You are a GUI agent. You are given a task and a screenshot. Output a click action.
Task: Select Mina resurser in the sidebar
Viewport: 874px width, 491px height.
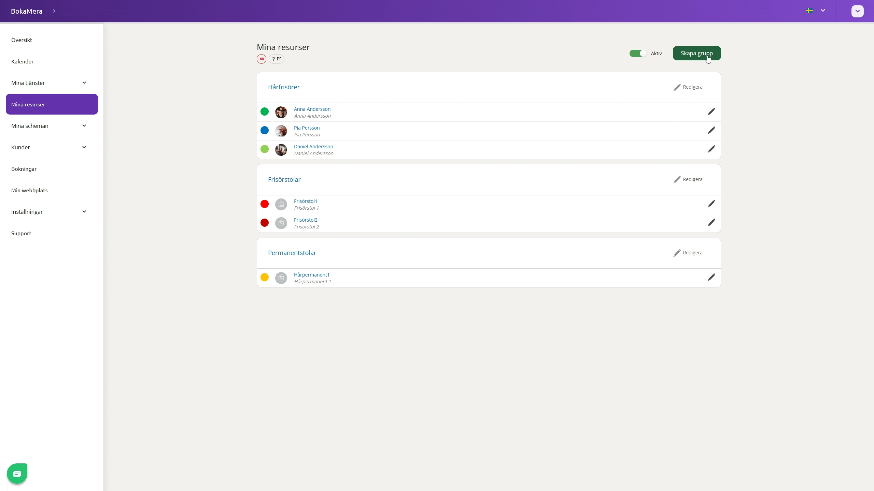coord(52,104)
